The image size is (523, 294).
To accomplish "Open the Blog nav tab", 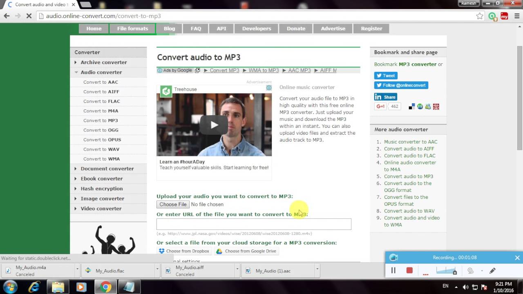I will tap(169, 29).
